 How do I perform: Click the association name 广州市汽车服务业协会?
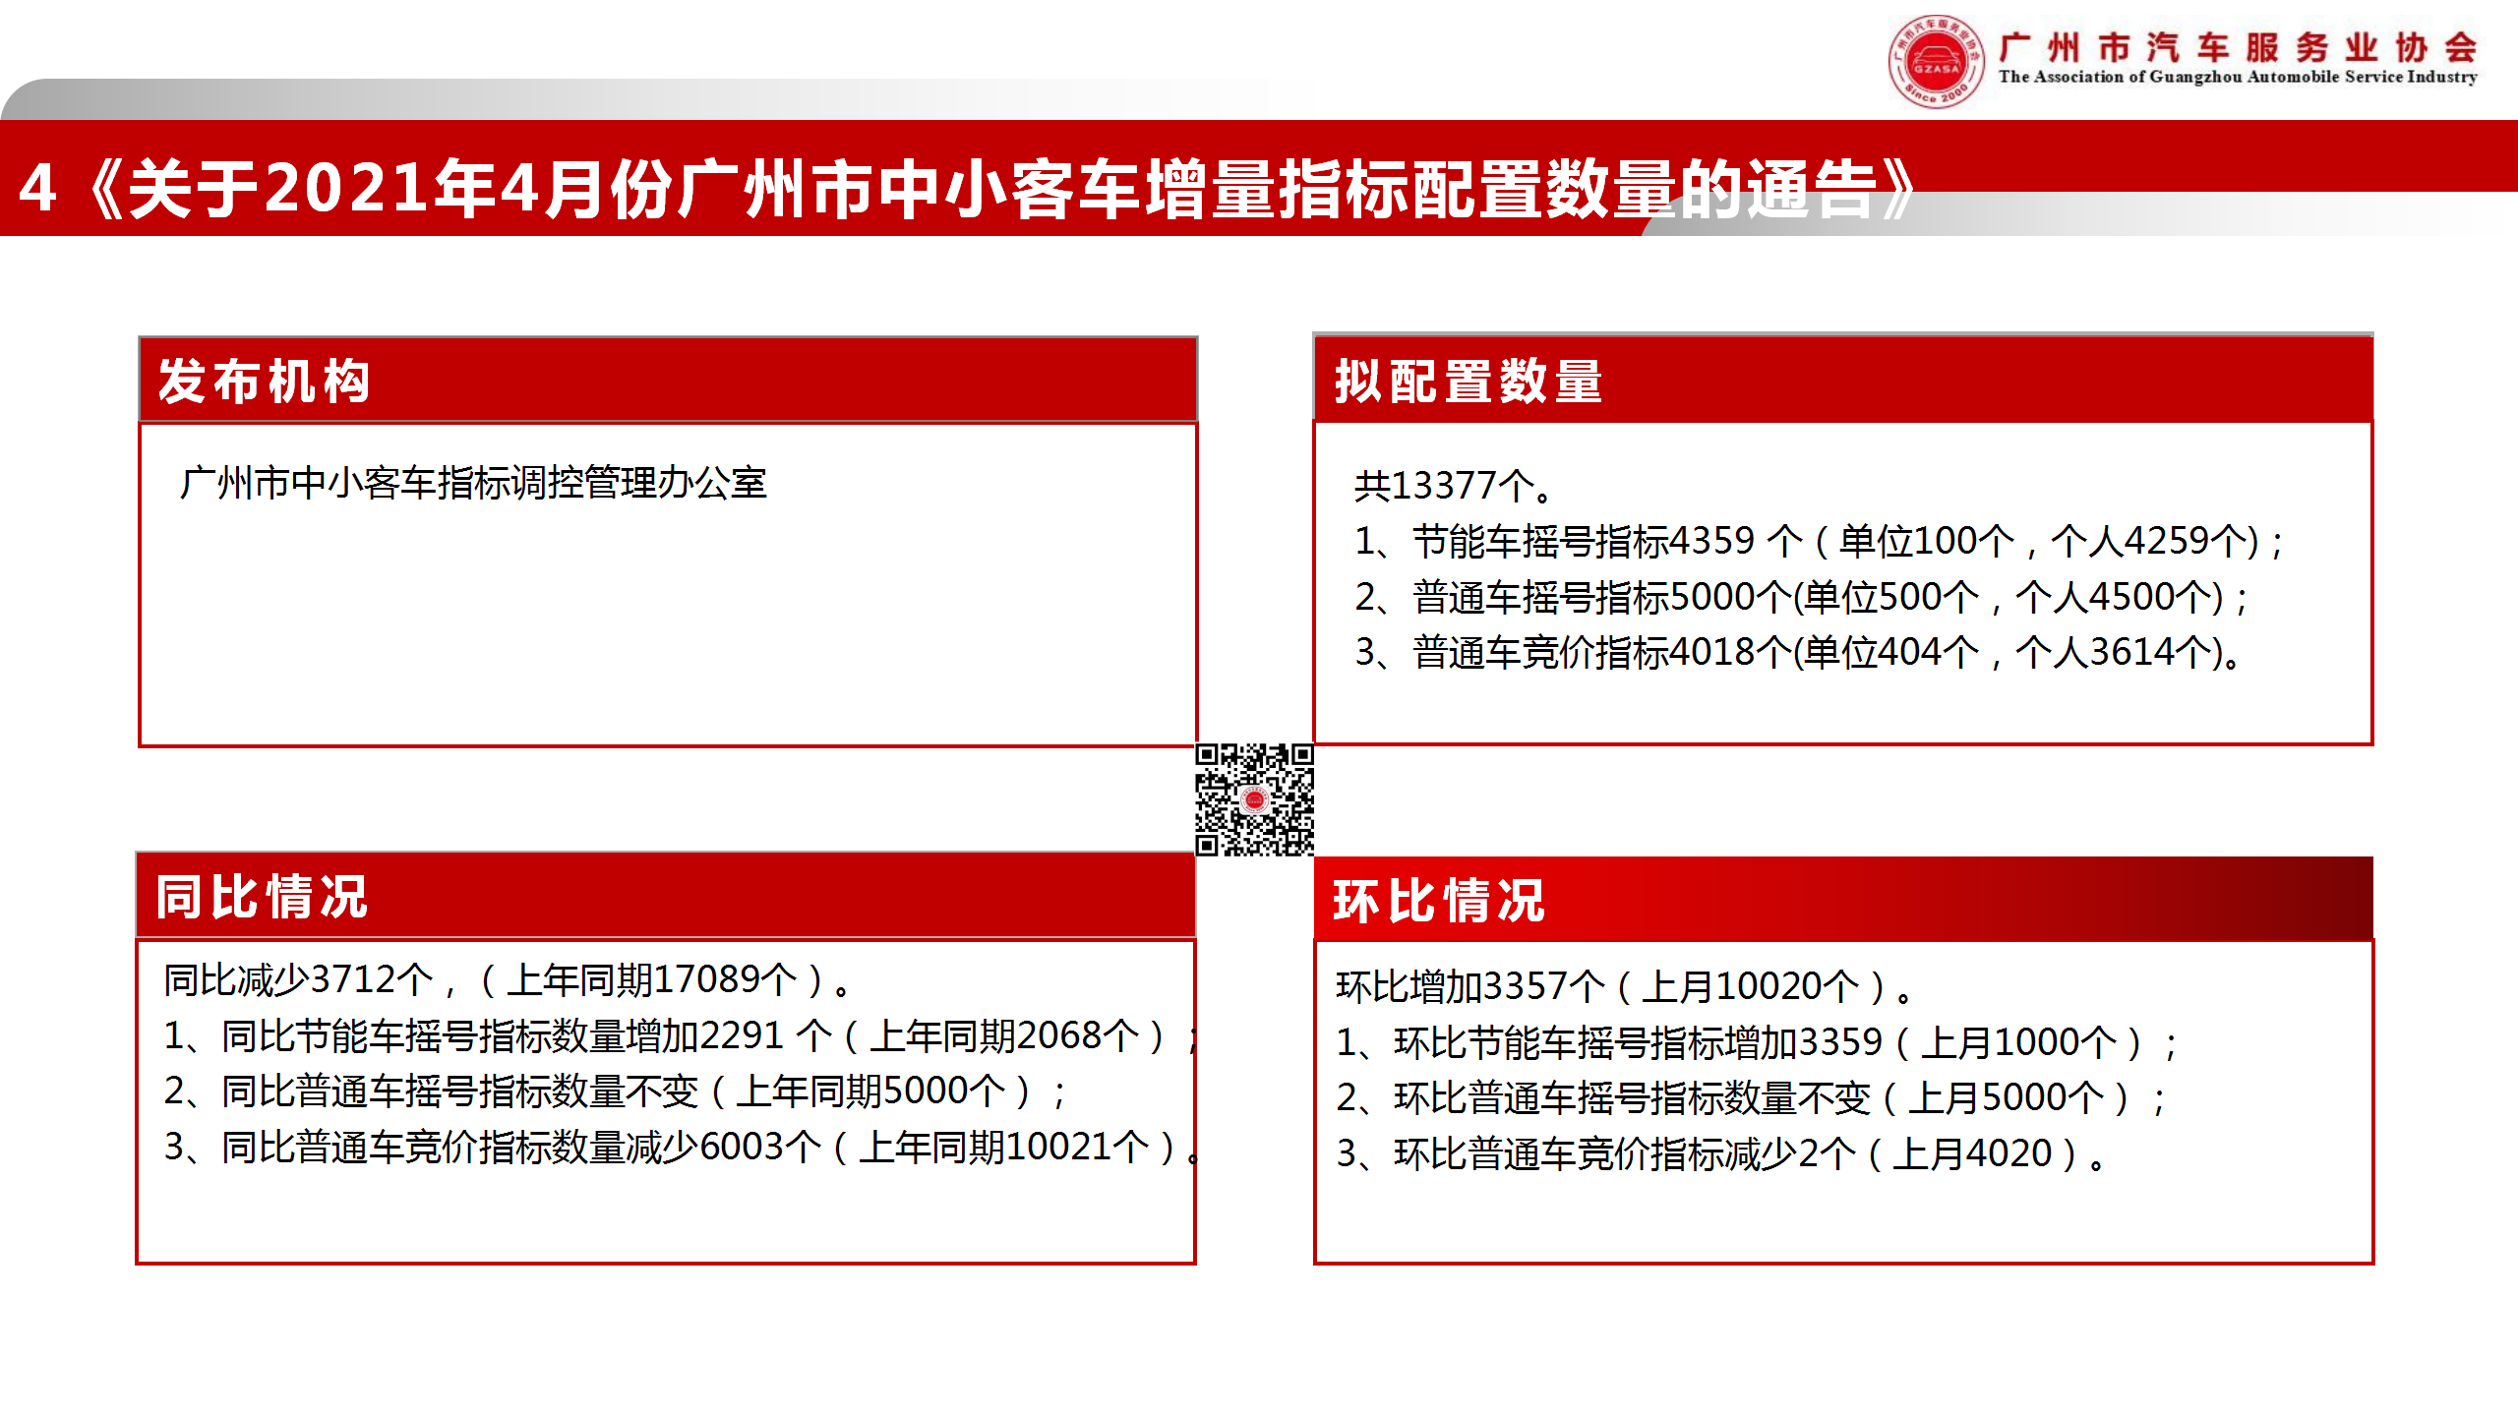click(x=2238, y=47)
